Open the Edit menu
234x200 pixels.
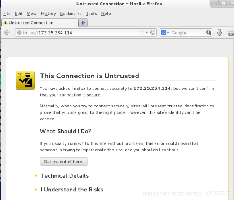18,14
